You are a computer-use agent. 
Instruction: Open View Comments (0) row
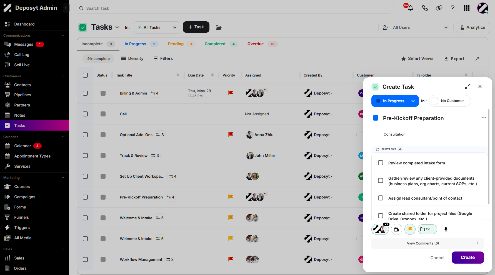(x=427, y=243)
